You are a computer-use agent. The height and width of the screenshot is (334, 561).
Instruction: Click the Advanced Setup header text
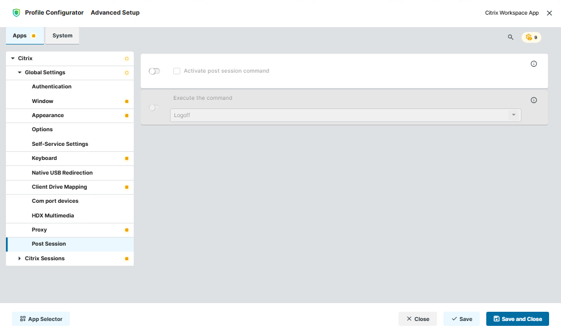[115, 13]
